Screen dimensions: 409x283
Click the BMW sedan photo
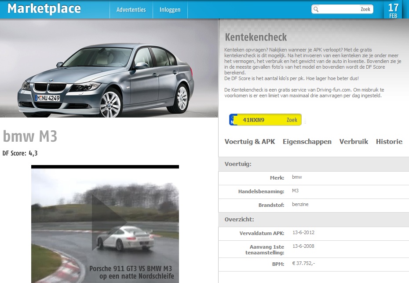tap(109, 68)
